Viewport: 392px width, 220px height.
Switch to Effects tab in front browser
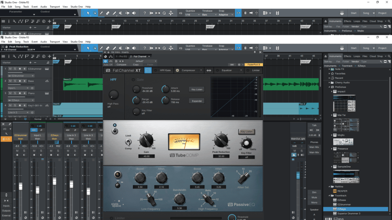[x=347, y=57]
